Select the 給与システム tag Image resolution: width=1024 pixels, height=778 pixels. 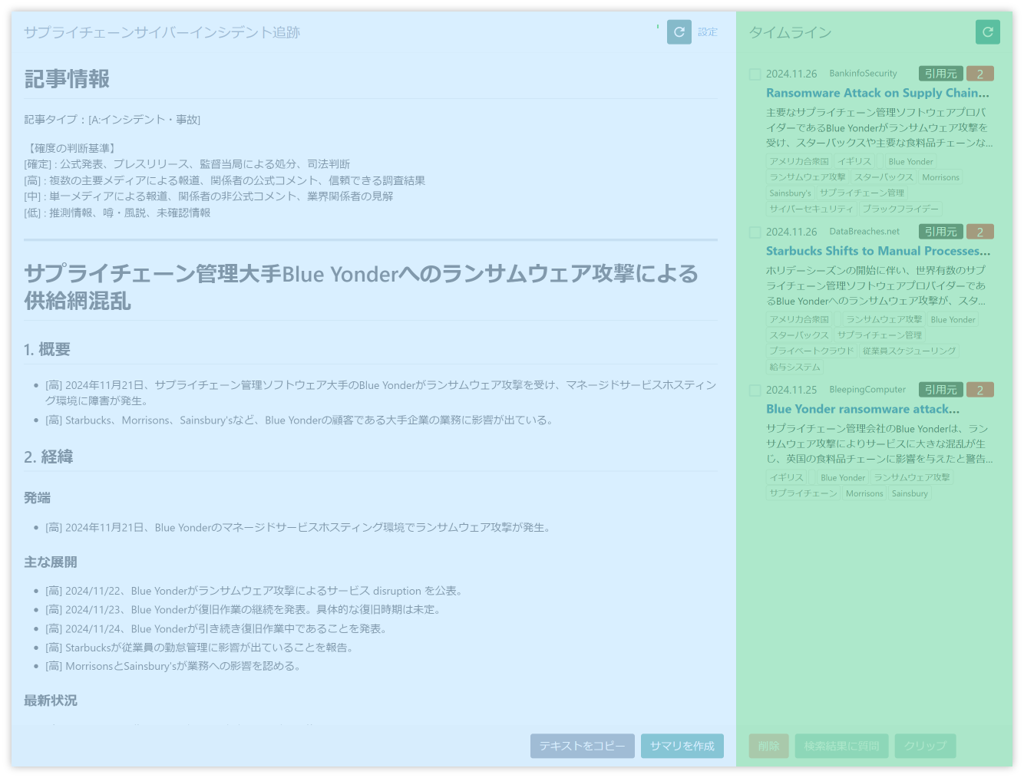[x=795, y=367]
